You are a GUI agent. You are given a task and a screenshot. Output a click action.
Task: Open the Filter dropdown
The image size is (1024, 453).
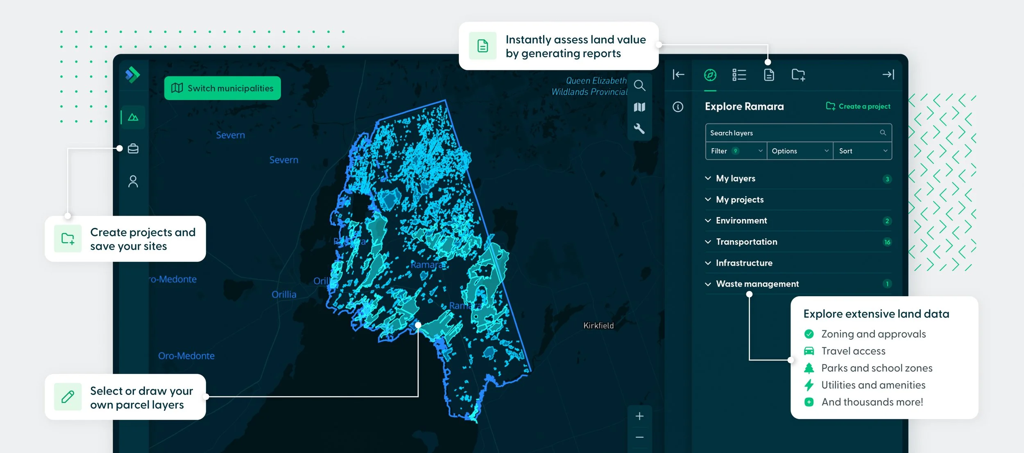[x=736, y=151]
